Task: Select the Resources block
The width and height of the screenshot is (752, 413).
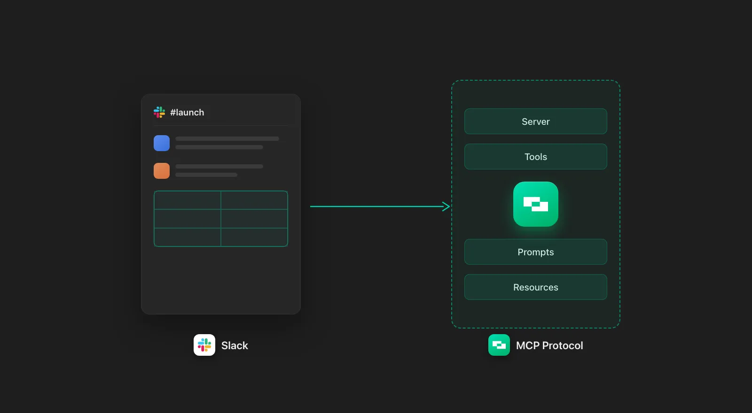Action: click(x=536, y=287)
